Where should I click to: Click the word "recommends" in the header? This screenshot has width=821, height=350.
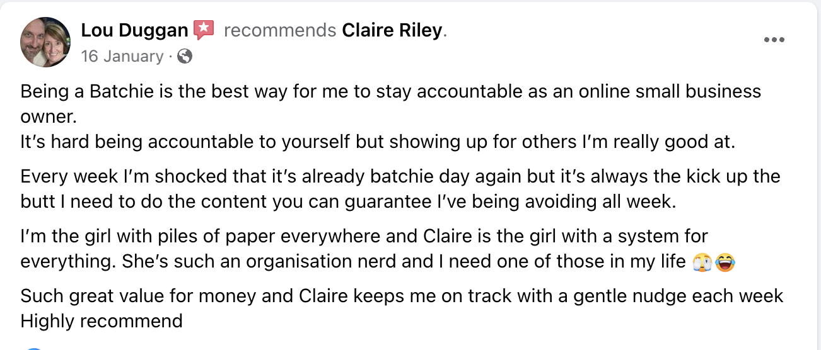coord(279,30)
